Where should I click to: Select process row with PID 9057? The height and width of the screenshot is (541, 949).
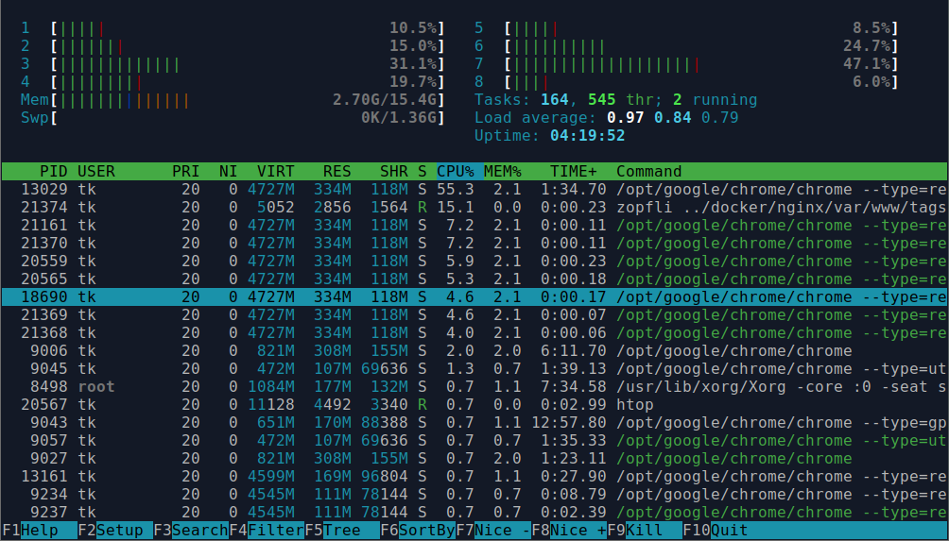[x=474, y=441]
